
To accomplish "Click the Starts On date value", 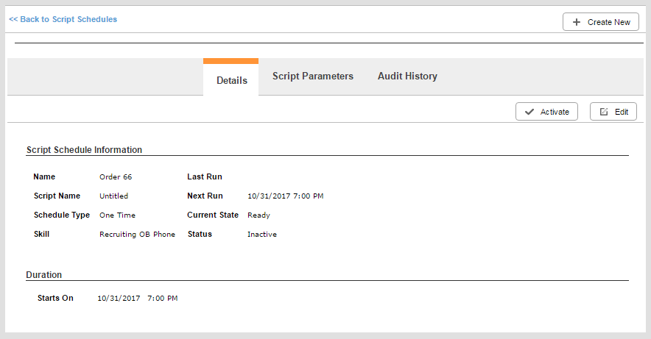I will (119, 299).
